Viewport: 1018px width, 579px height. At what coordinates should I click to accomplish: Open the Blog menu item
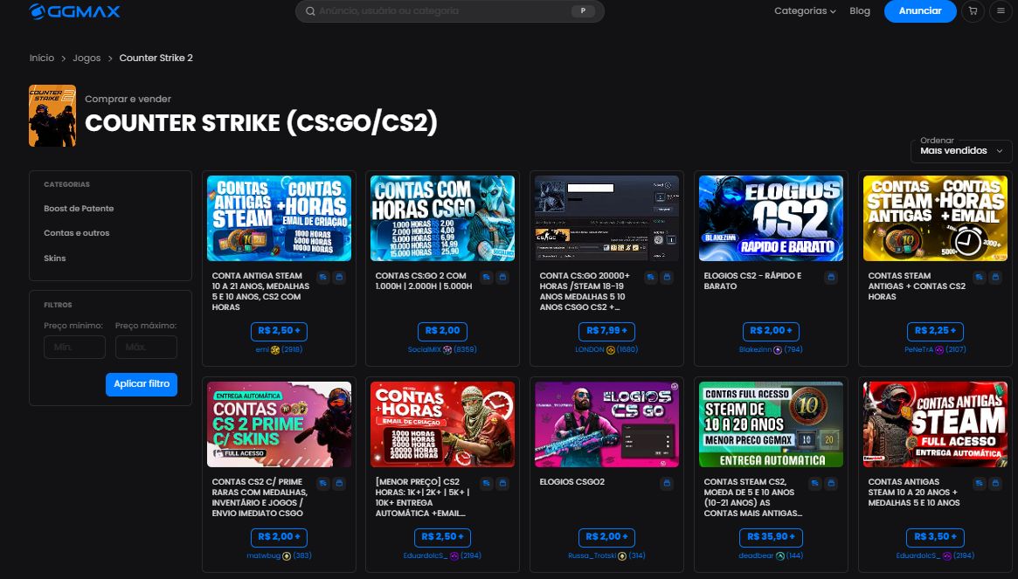(x=860, y=11)
